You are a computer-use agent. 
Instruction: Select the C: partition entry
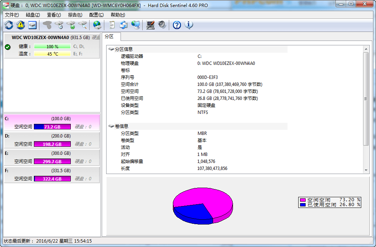52,122
